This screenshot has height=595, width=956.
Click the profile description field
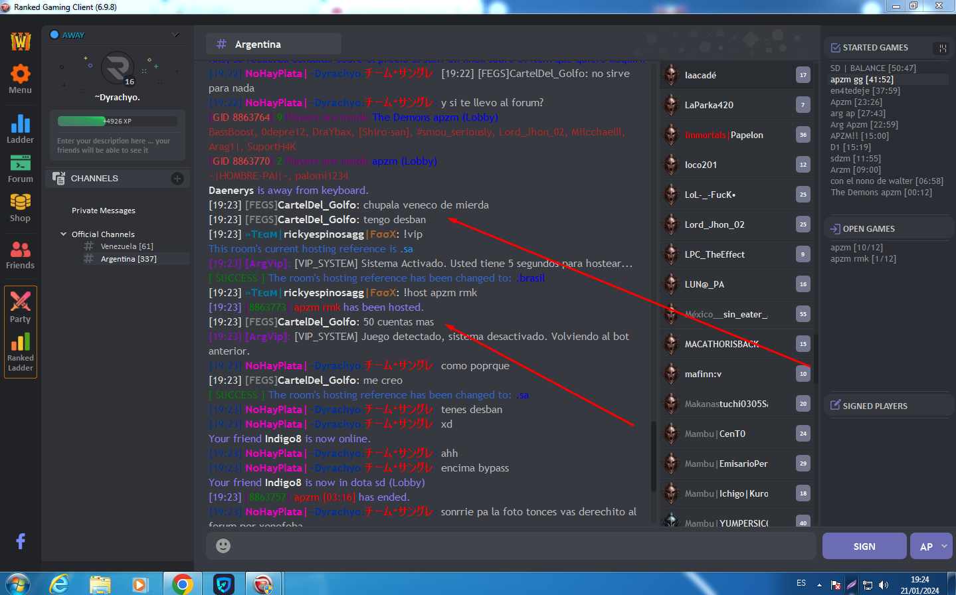pos(118,145)
